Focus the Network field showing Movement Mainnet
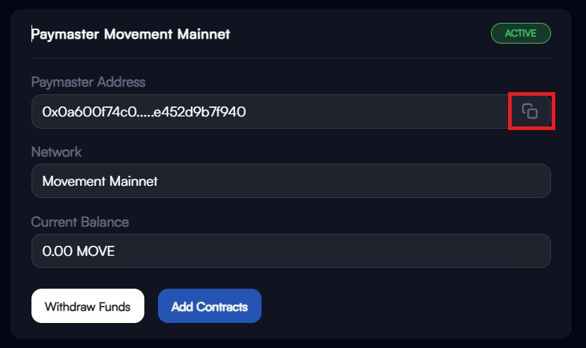The image size is (586, 348). 291,181
